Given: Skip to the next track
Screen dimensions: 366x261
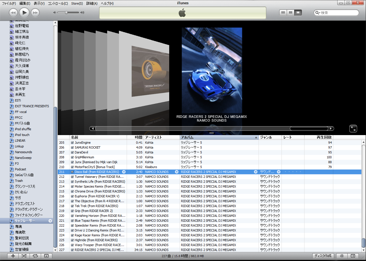Looking at the screenshot, I should (35, 13).
